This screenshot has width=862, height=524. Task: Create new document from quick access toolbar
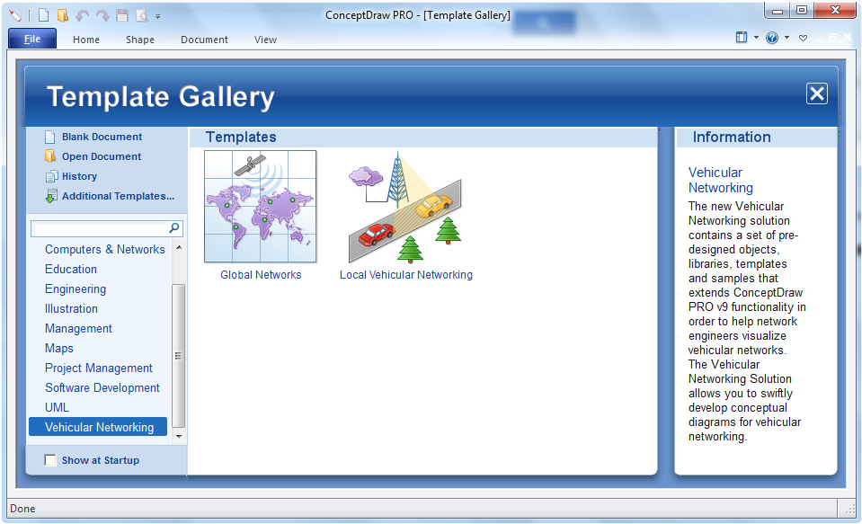click(x=43, y=15)
